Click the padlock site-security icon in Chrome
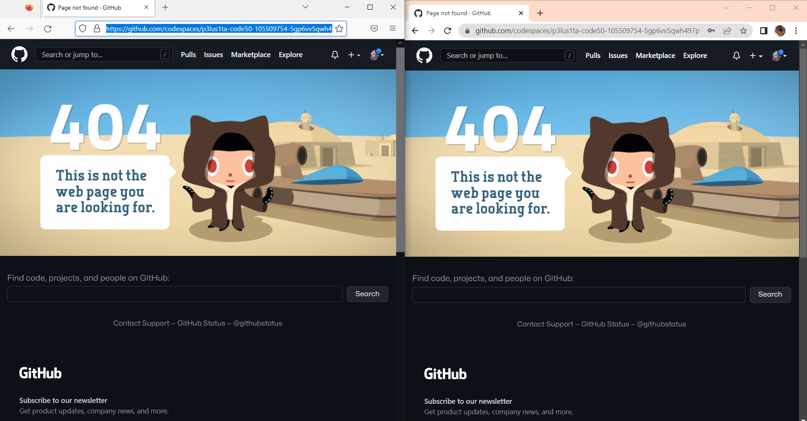The image size is (807, 421). 467,31
